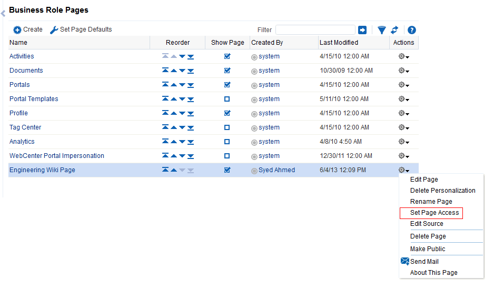Move Profile page to bottom
The width and height of the screenshot is (494, 288).
[x=191, y=113]
